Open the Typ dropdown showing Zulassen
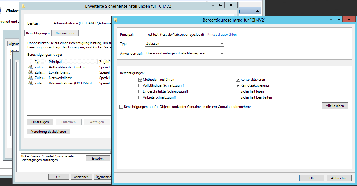 coord(184,43)
